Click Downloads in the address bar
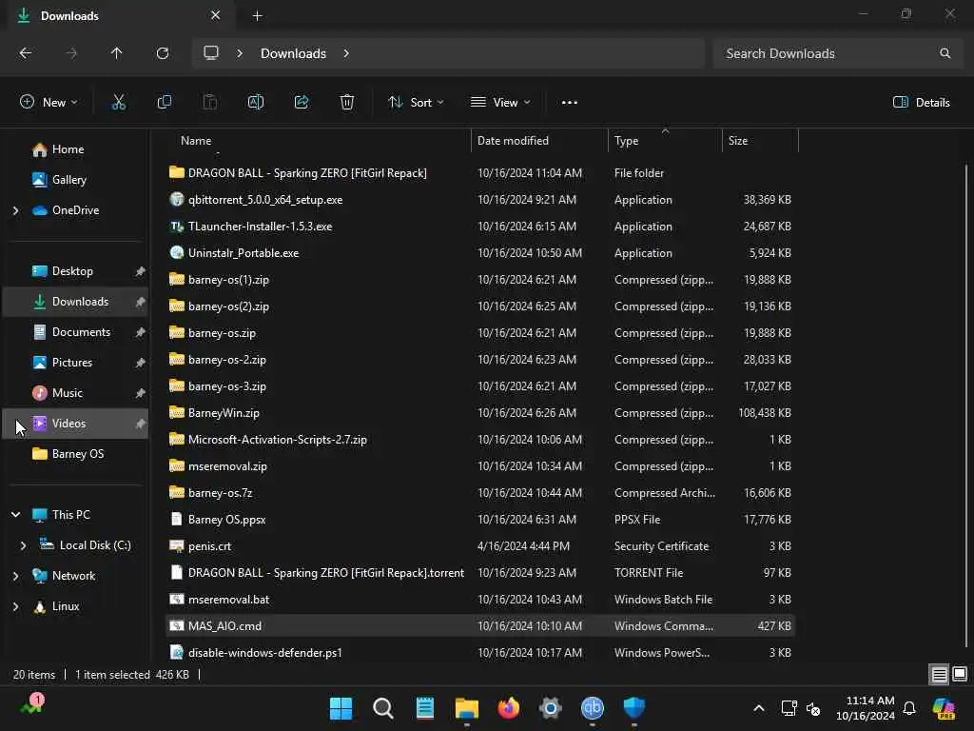Viewport: 974px width, 731px height. pyautogui.click(x=293, y=53)
